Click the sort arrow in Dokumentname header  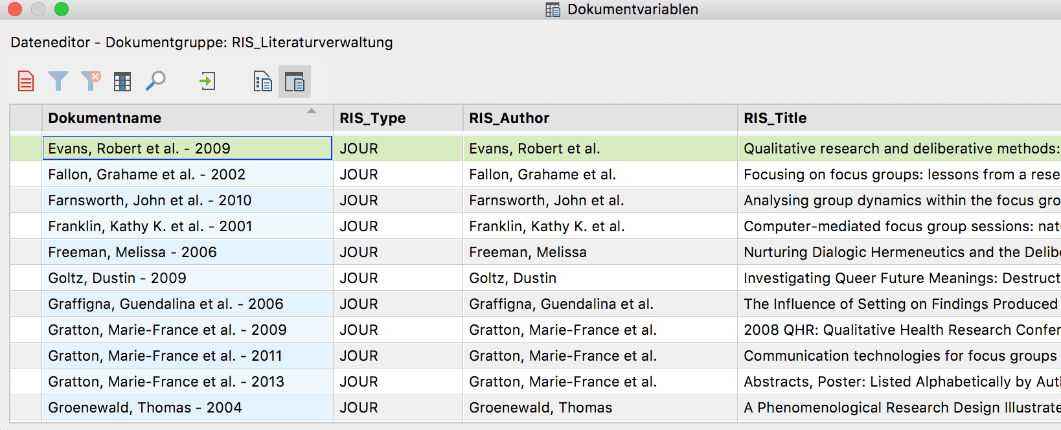(x=312, y=111)
